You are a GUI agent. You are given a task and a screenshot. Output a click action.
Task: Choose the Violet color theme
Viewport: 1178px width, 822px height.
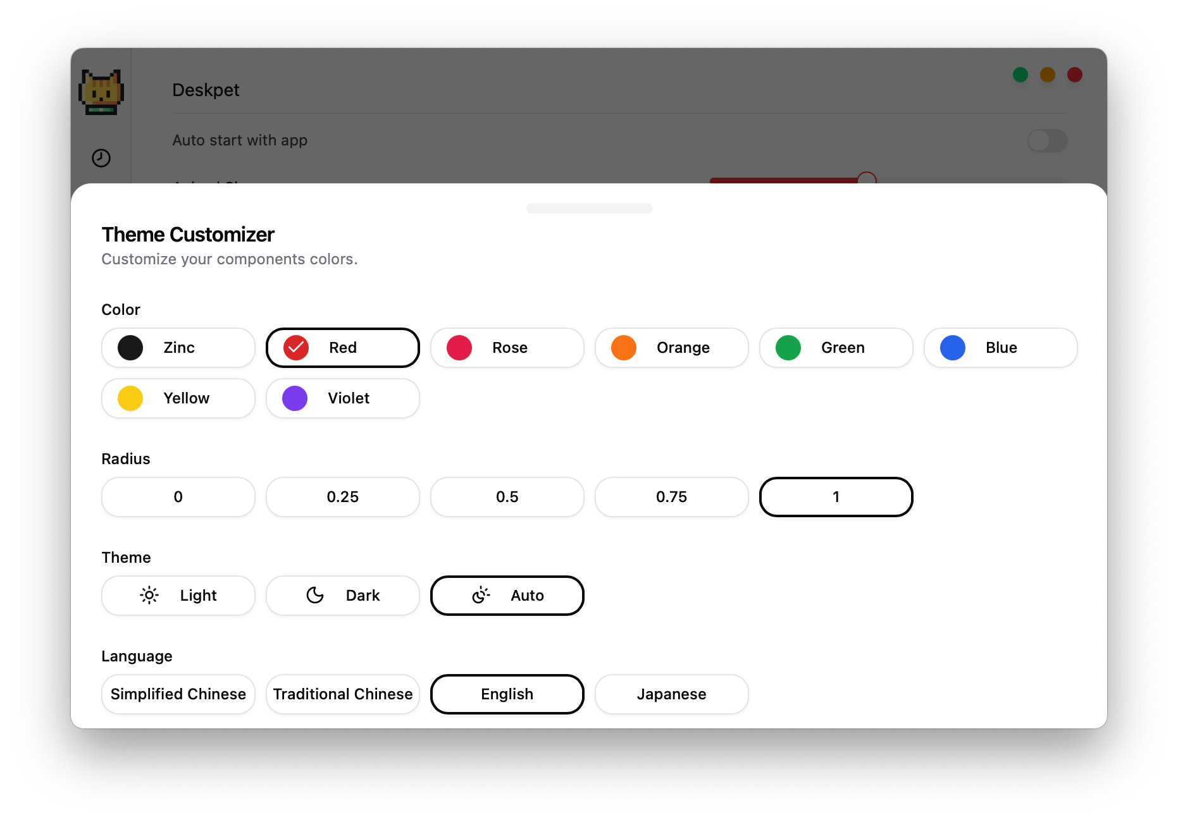(x=343, y=398)
